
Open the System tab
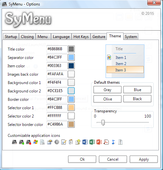click(x=131, y=37)
